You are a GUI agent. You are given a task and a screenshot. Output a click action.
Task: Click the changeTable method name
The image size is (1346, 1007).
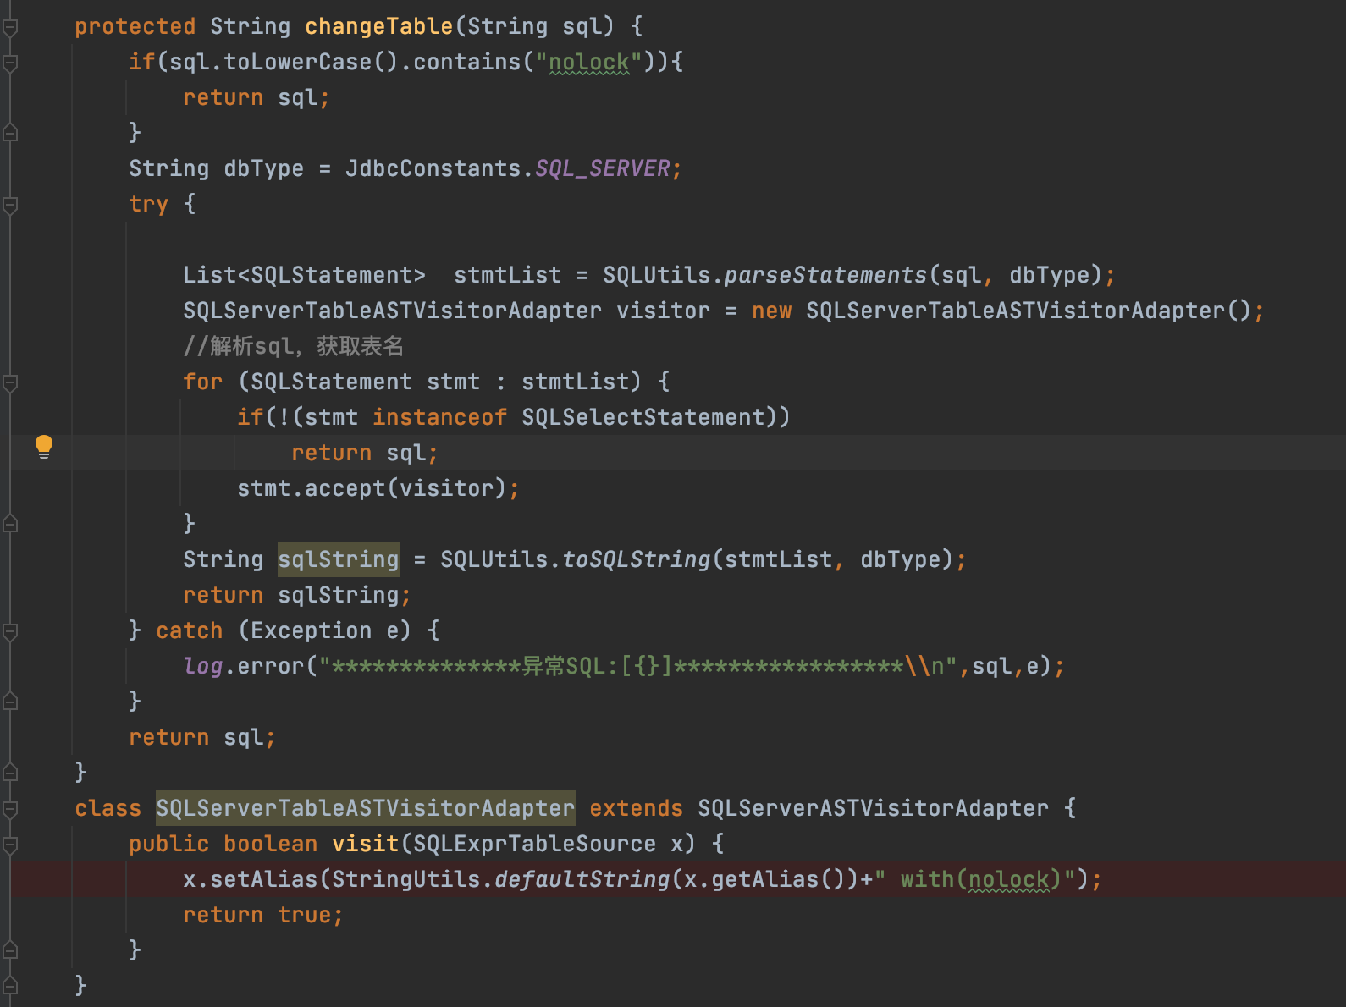[378, 26]
